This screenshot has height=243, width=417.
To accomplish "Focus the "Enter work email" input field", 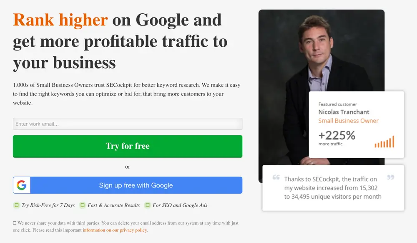I will click(x=128, y=124).
